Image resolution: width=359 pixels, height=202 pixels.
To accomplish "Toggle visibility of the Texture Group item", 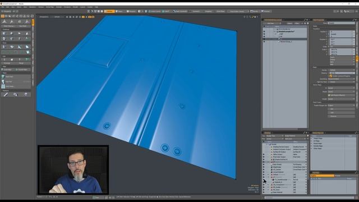I will [x=264, y=42].
